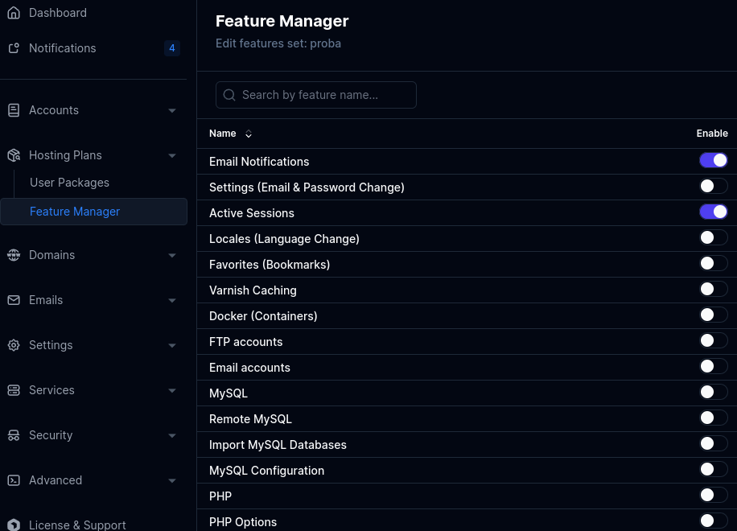Switch on the PHP Options toggle

coord(713,521)
